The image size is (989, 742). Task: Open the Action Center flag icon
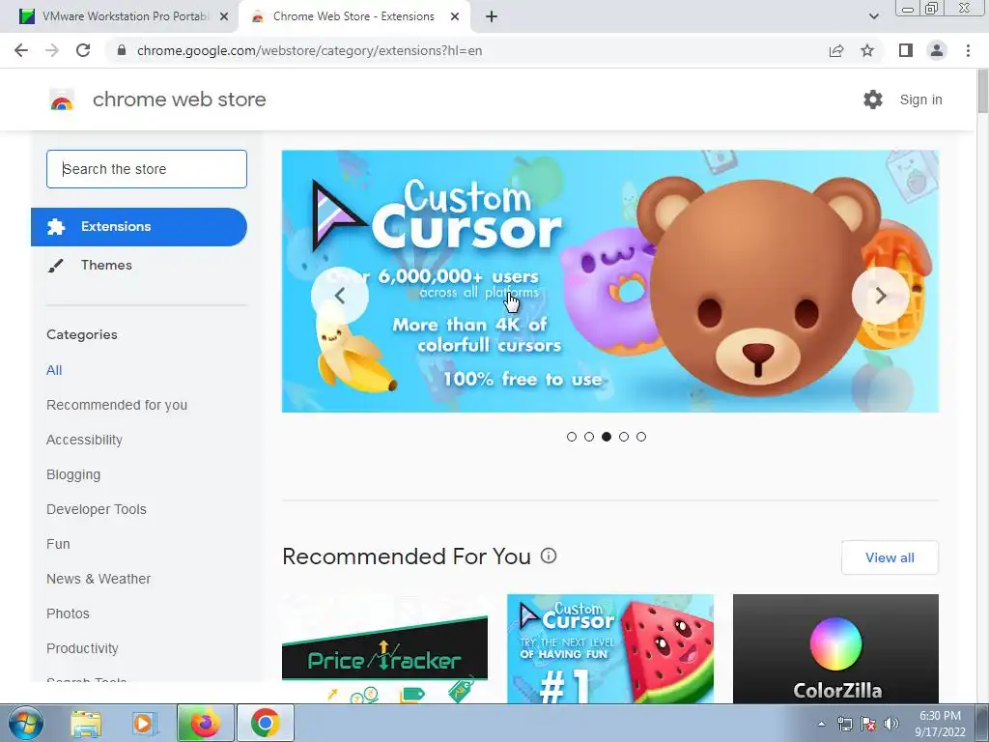tap(868, 724)
